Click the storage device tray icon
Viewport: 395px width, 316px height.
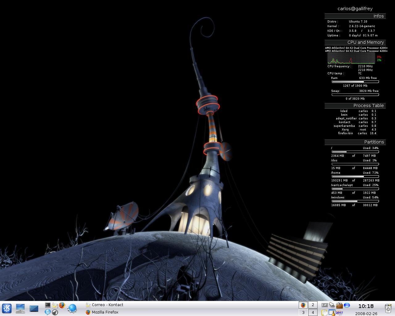(x=332, y=305)
